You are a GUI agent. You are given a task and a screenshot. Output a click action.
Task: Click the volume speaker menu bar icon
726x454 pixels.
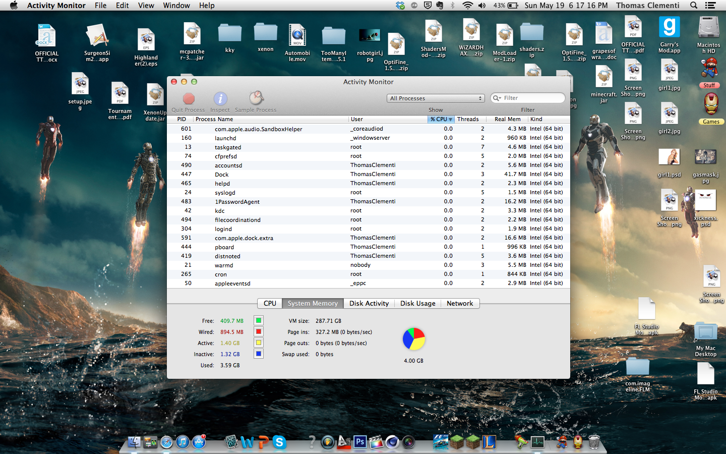[482, 6]
